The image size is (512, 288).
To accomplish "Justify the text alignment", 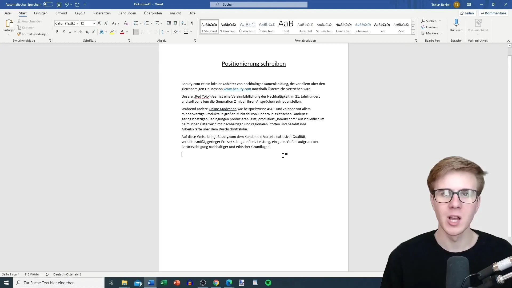I will [155, 32].
